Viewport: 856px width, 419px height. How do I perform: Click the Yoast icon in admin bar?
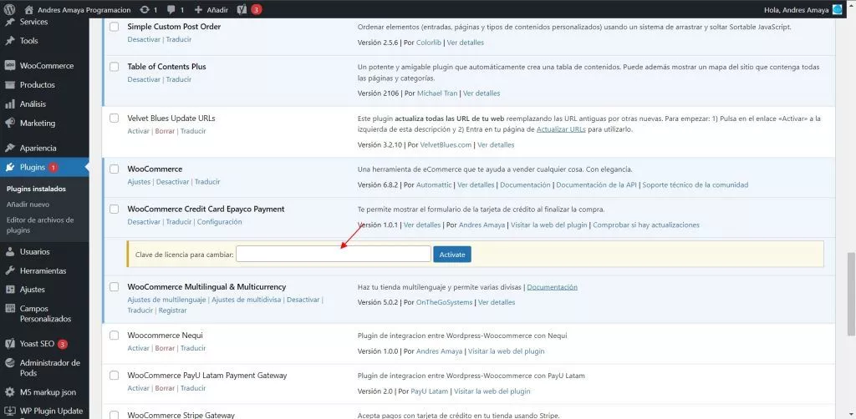click(241, 10)
